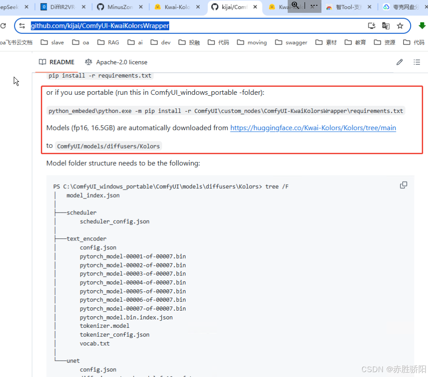Close the DiffIR2VR tab
Viewport: 428px width, 377px height.
[83, 7]
